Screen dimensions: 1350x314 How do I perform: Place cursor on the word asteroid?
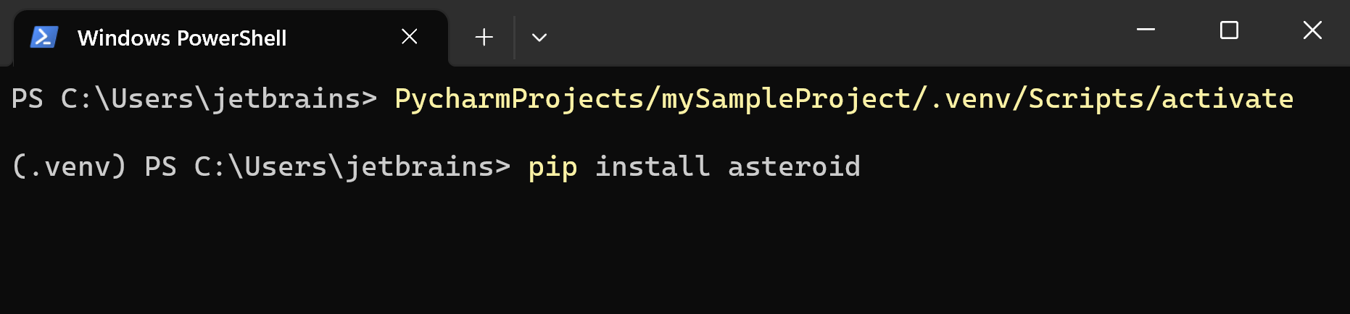tap(794, 166)
